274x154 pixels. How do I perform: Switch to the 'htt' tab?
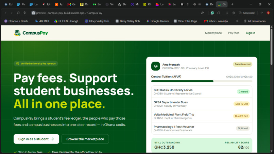(197, 4)
